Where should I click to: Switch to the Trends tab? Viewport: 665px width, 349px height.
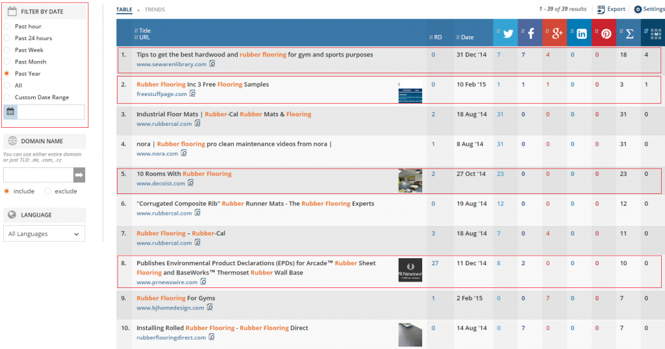coord(155,10)
